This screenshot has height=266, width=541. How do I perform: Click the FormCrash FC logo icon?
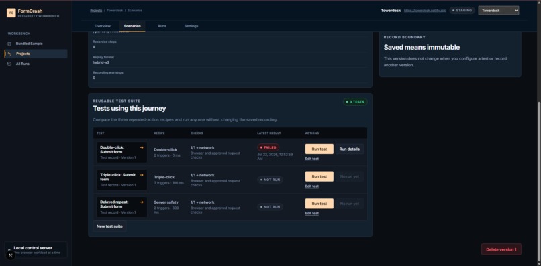click(11, 13)
